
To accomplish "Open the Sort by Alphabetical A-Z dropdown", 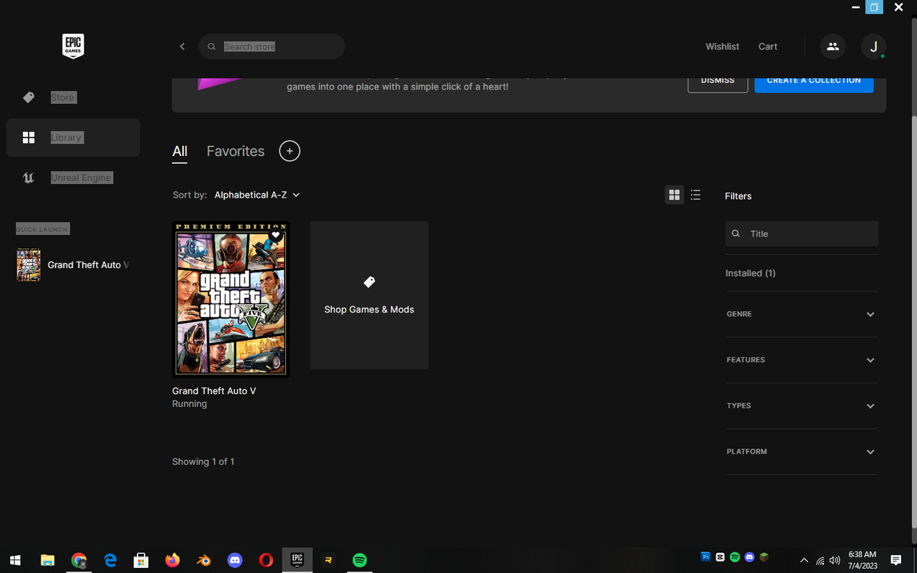I will [x=257, y=195].
